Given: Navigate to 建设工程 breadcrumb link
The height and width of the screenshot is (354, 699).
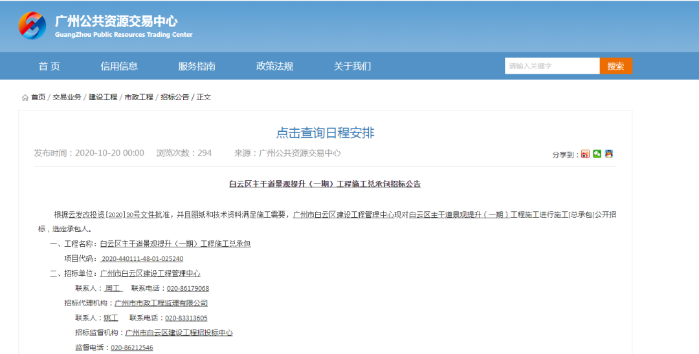Looking at the screenshot, I should pos(103,97).
